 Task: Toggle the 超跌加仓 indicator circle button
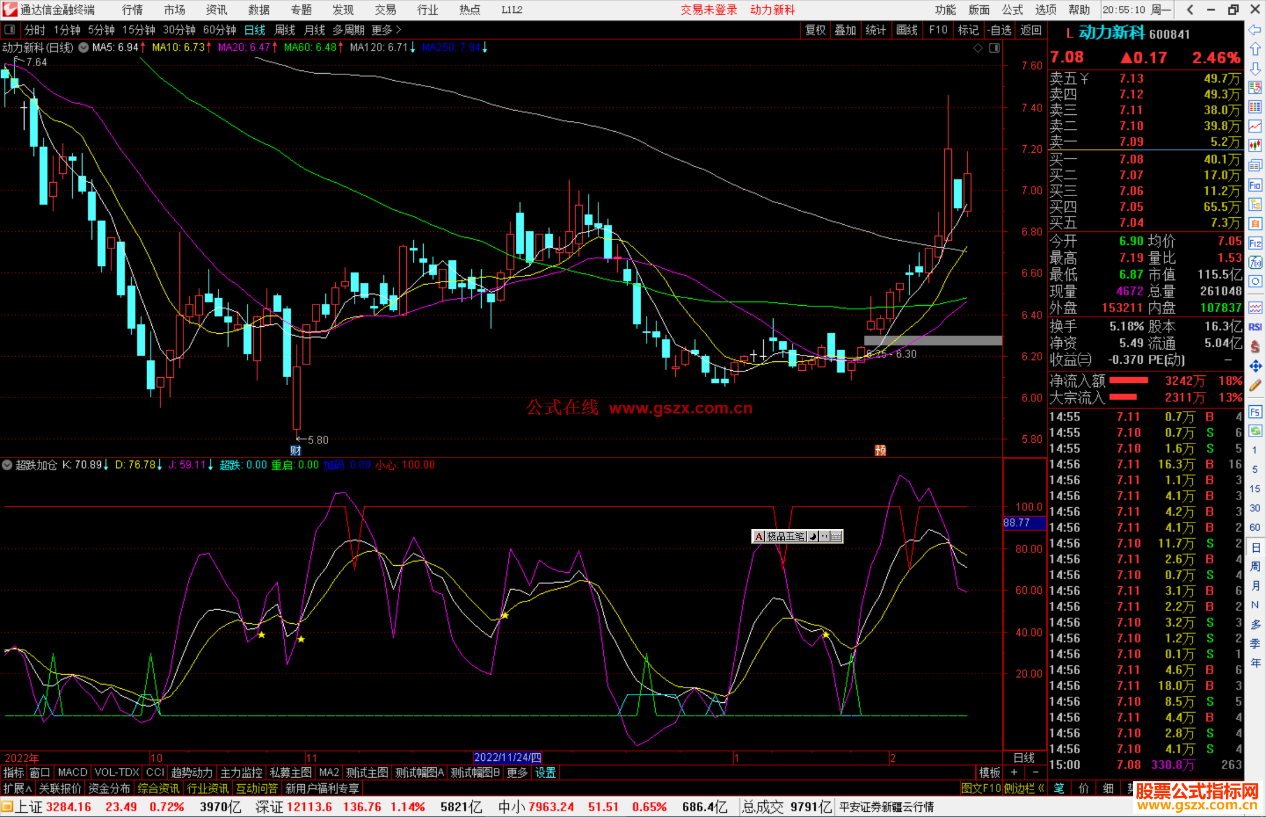click(7, 465)
